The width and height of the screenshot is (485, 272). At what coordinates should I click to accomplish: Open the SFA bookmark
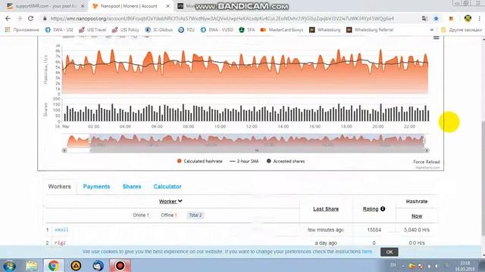[x=247, y=30]
